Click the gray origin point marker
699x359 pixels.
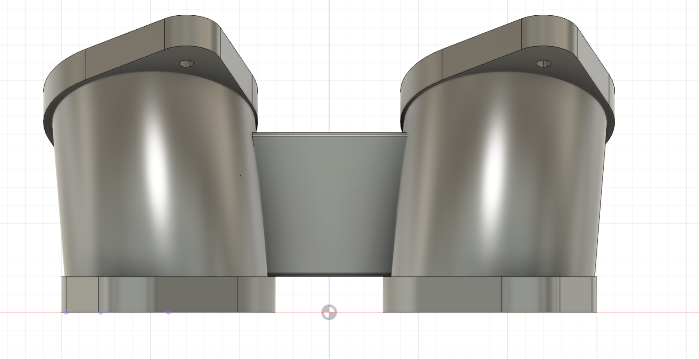329,312
